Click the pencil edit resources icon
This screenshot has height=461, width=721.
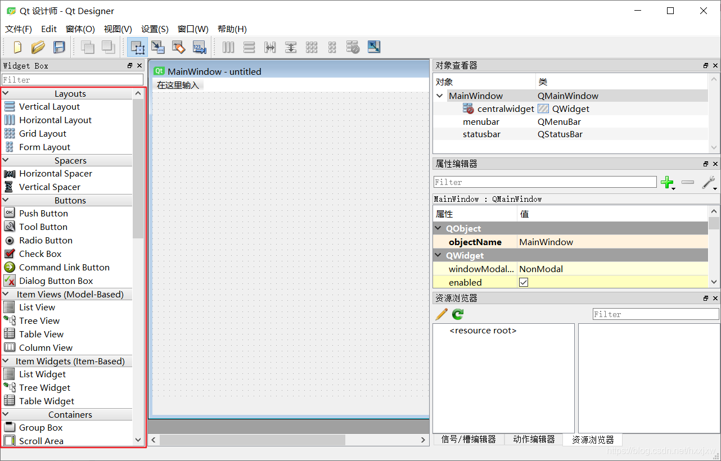(x=441, y=314)
